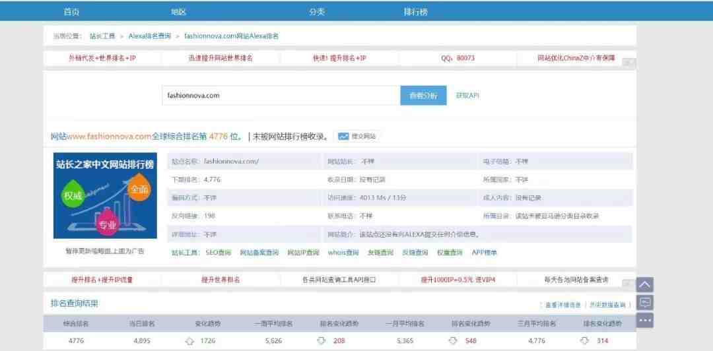The height and width of the screenshot is (351, 713).
Task: Go to 首页 in top navigation
Action: click(x=71, y=13)
